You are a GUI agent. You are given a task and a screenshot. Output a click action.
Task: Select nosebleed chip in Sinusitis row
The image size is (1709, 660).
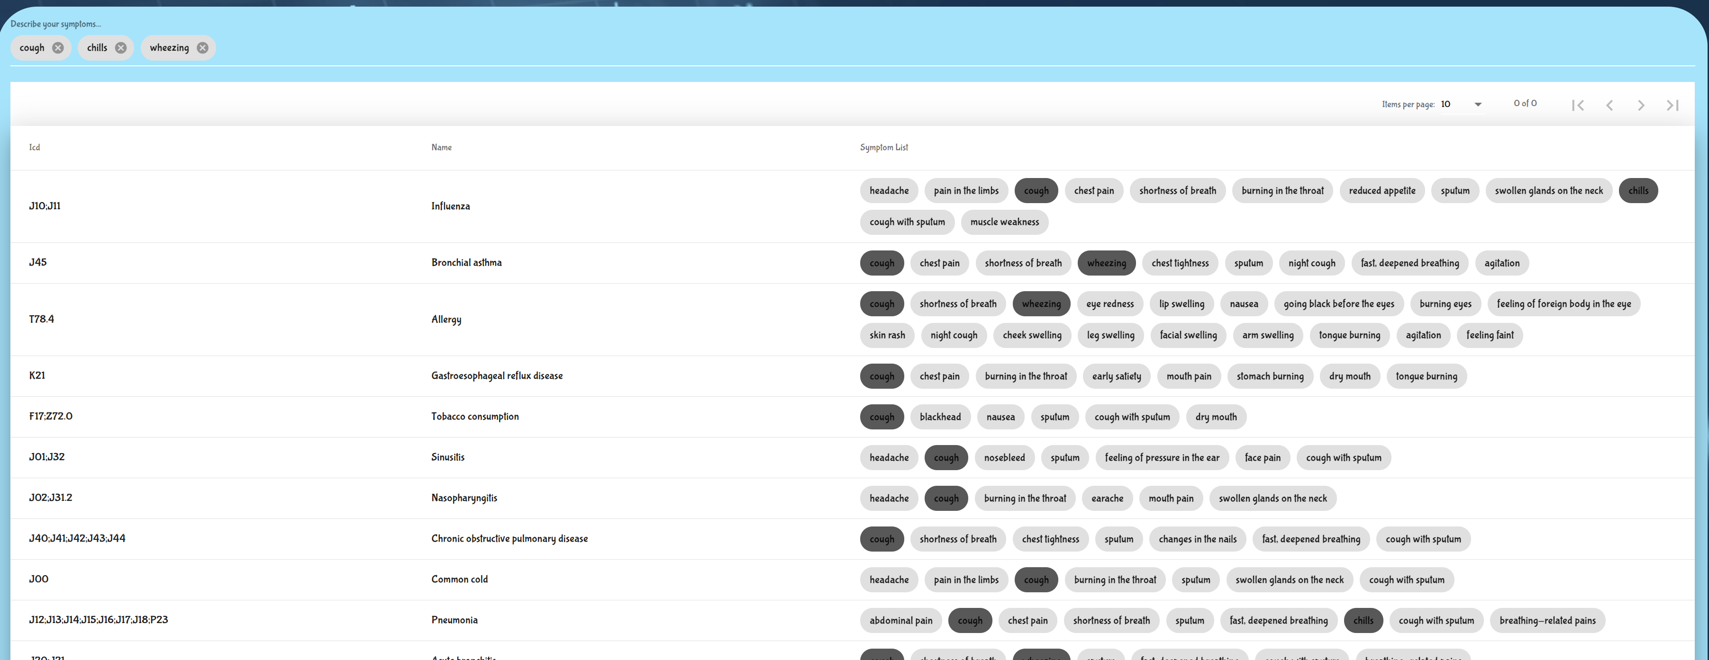1004,458
